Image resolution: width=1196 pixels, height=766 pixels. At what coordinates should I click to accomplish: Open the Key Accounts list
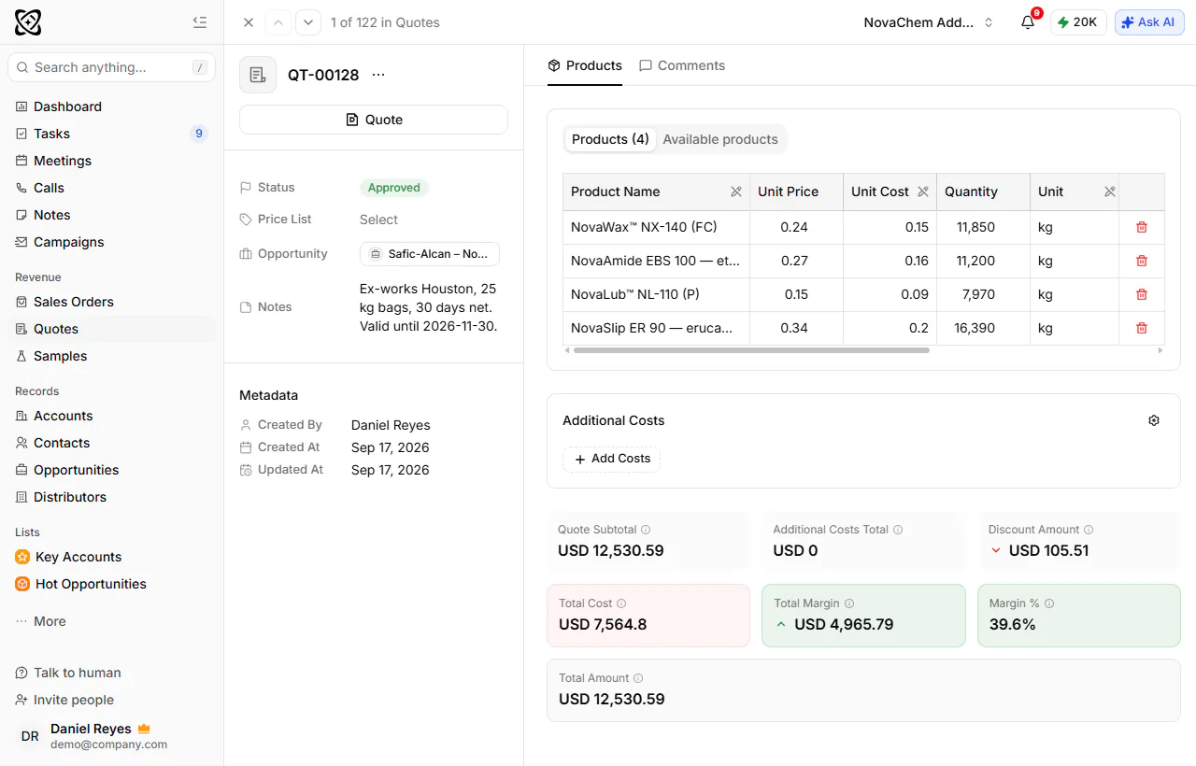click(112, 557)
